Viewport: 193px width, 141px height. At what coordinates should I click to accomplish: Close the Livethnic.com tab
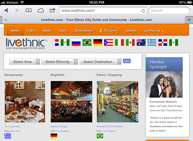pyautogui.click(x=6, y=20)
